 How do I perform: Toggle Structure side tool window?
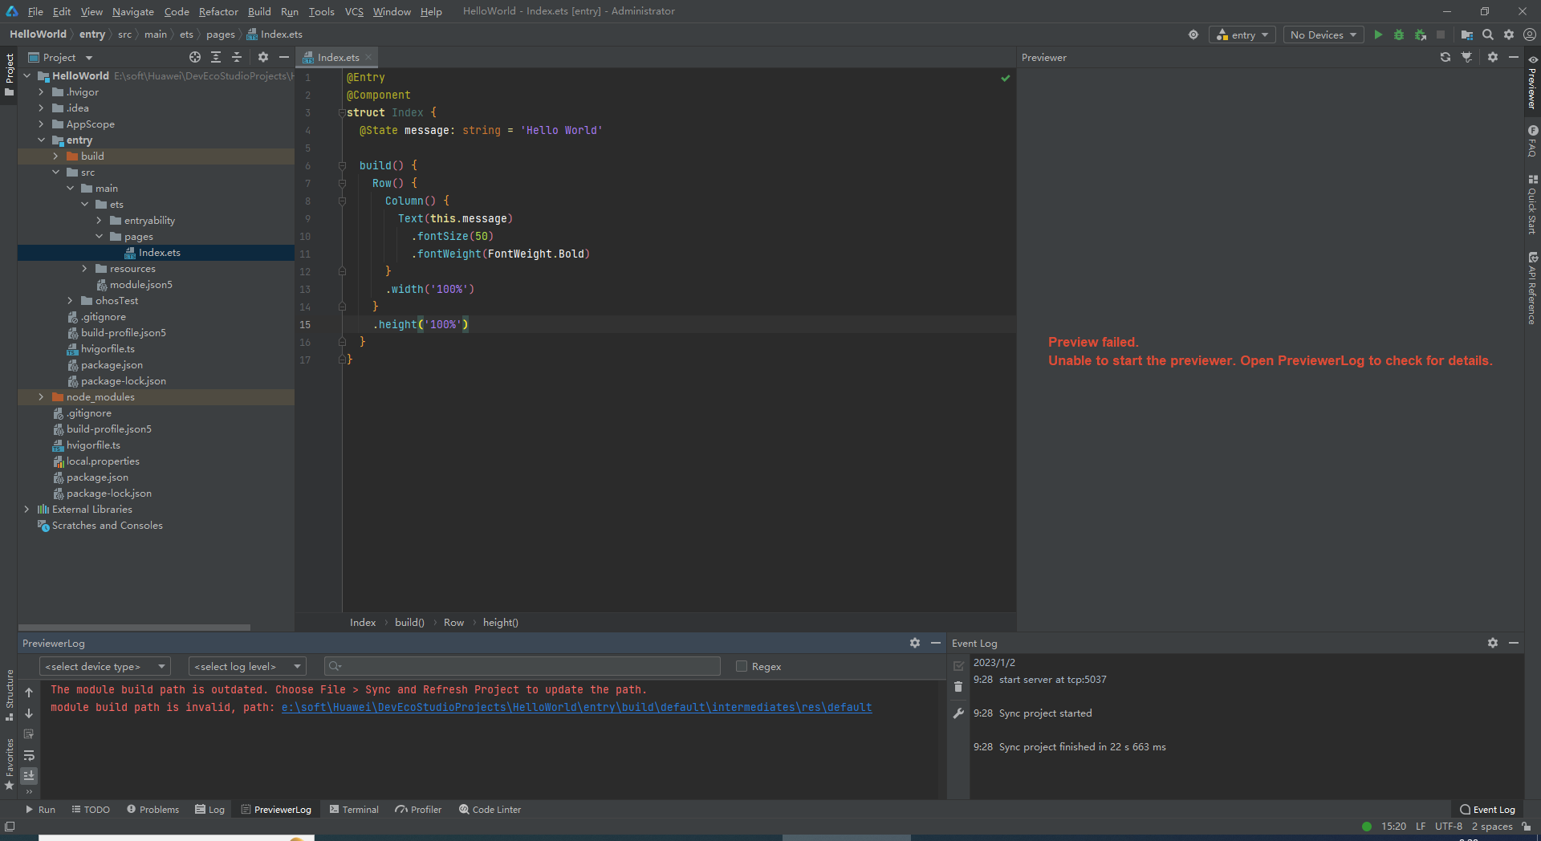click(9, 695)
